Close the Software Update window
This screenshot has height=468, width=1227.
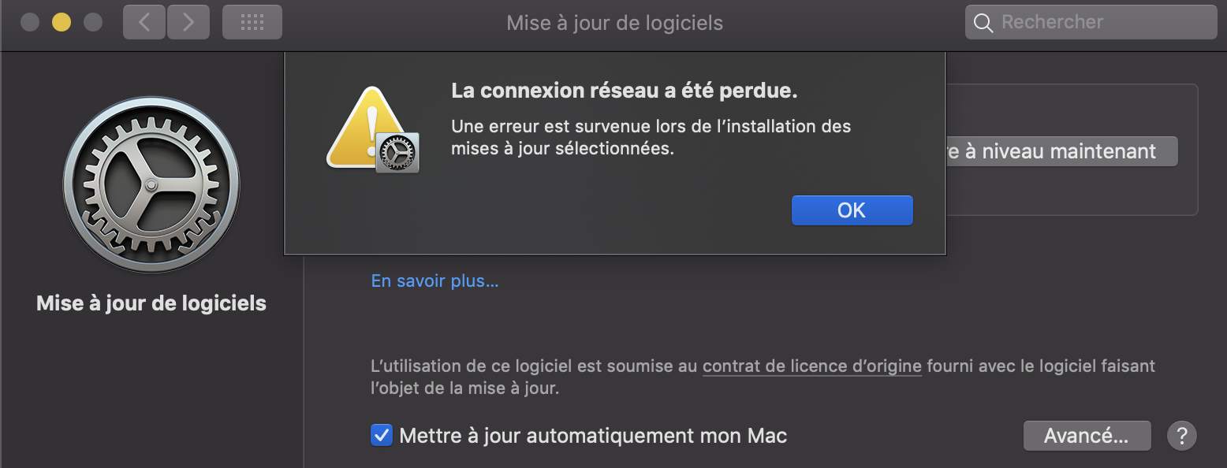pos(30,22)
